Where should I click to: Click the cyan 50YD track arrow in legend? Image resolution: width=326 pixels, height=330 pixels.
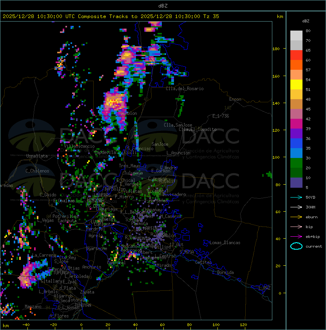click(296, 198)
